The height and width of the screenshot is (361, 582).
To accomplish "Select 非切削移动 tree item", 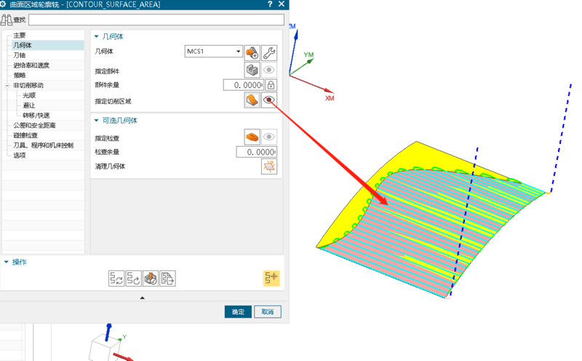I will click(28, 85).
